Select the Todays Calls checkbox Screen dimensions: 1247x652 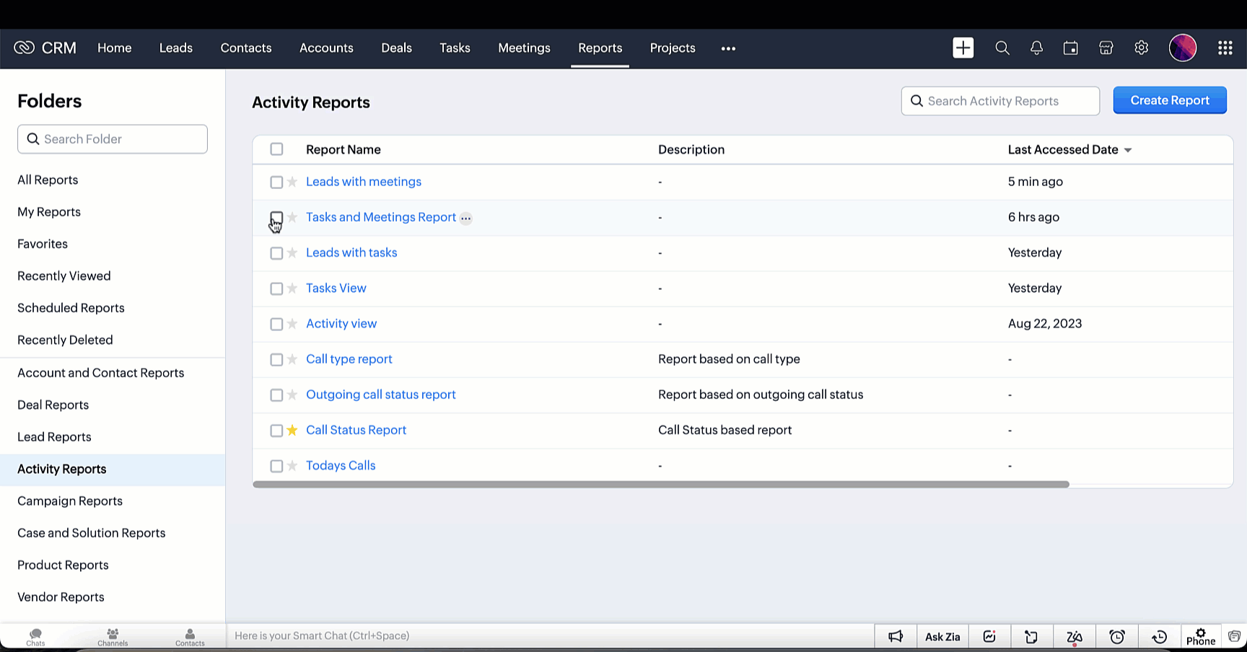tap(276, 466)
